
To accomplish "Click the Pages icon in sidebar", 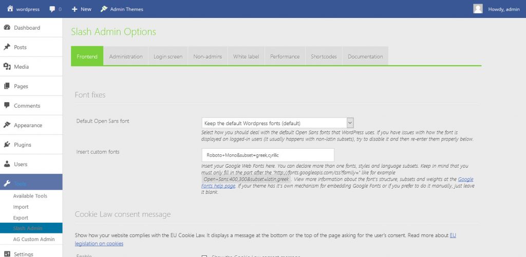I will [7, 86].
